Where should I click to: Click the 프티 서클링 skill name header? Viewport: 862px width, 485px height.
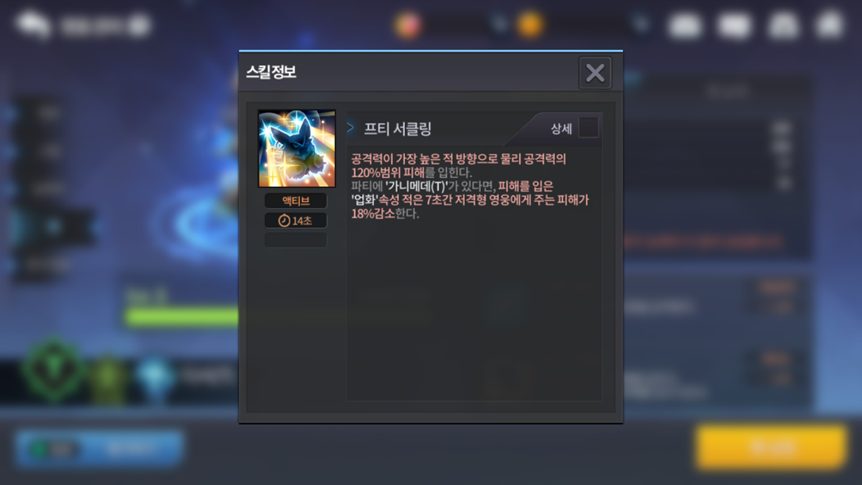tap(398, 129)
